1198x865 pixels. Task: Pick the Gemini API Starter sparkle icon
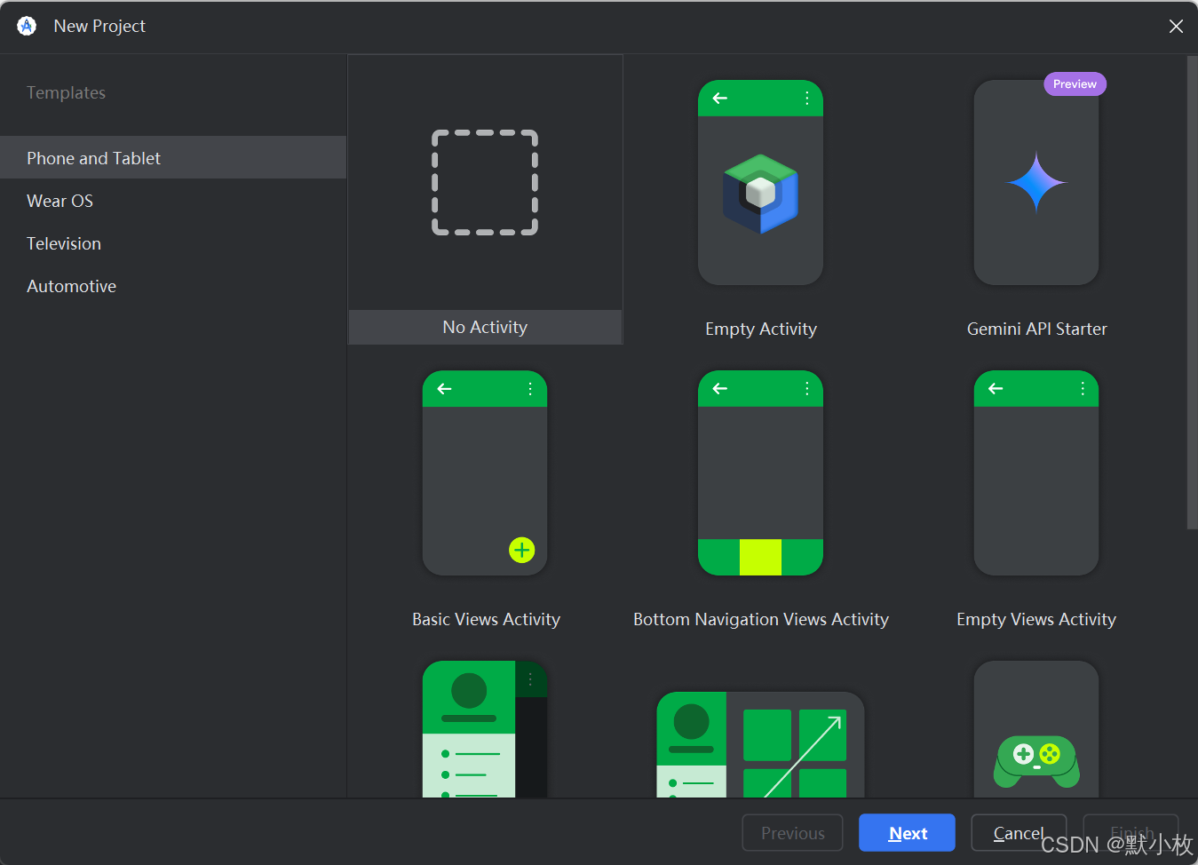click(x=1036, y=183)
